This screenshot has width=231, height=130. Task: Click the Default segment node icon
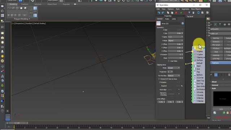[x=195, y=63]
